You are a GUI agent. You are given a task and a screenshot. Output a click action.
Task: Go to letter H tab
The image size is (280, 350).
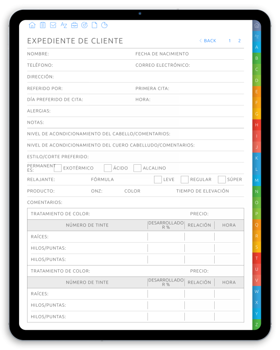tap(257, 125)
